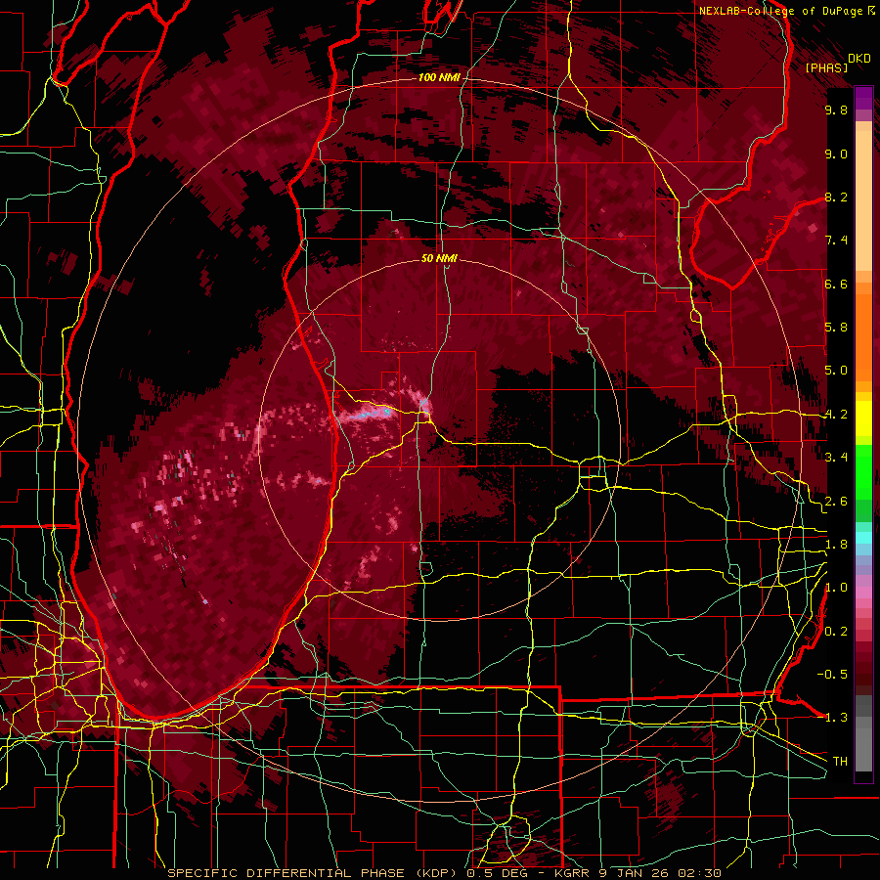Click the 4.2 legend value
This screenshot has height=880, width=880.
click(x=836, y=415)
